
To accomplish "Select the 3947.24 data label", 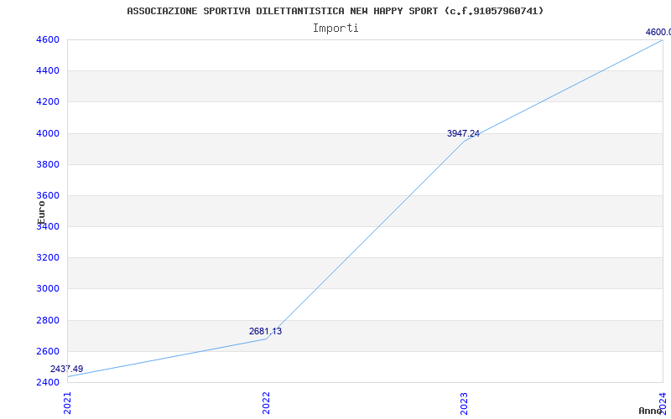I will point(464,133).
